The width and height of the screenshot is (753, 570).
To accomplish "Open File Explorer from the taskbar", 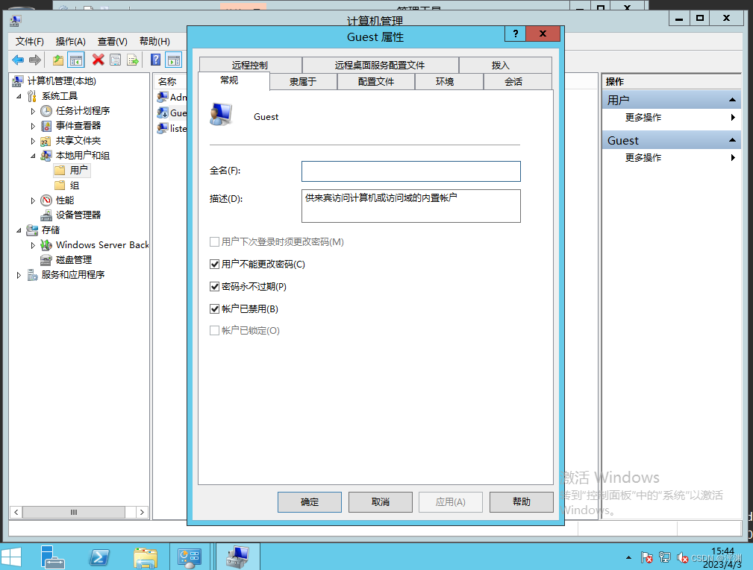I will [146, 558].
